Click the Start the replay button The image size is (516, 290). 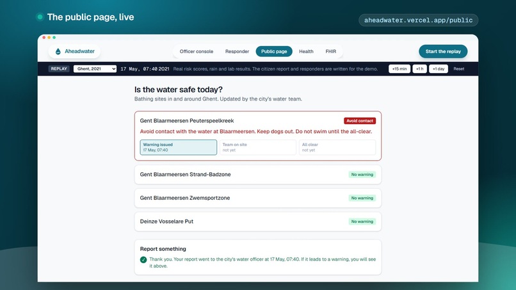point(443,51)
